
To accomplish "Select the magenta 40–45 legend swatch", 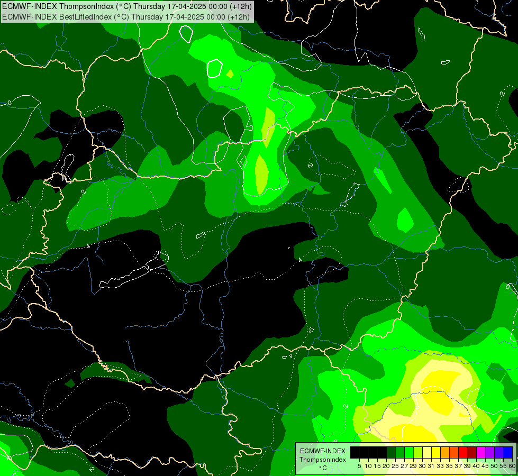I will 480,452.
